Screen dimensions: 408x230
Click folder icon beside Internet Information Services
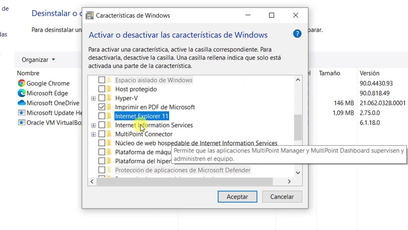point(109,125)
